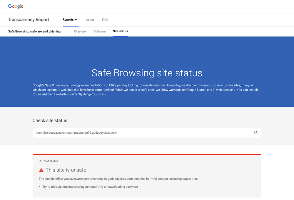Click the search magnifier icon
Viewport: 294px width, 200px height.
coord(256,132)
